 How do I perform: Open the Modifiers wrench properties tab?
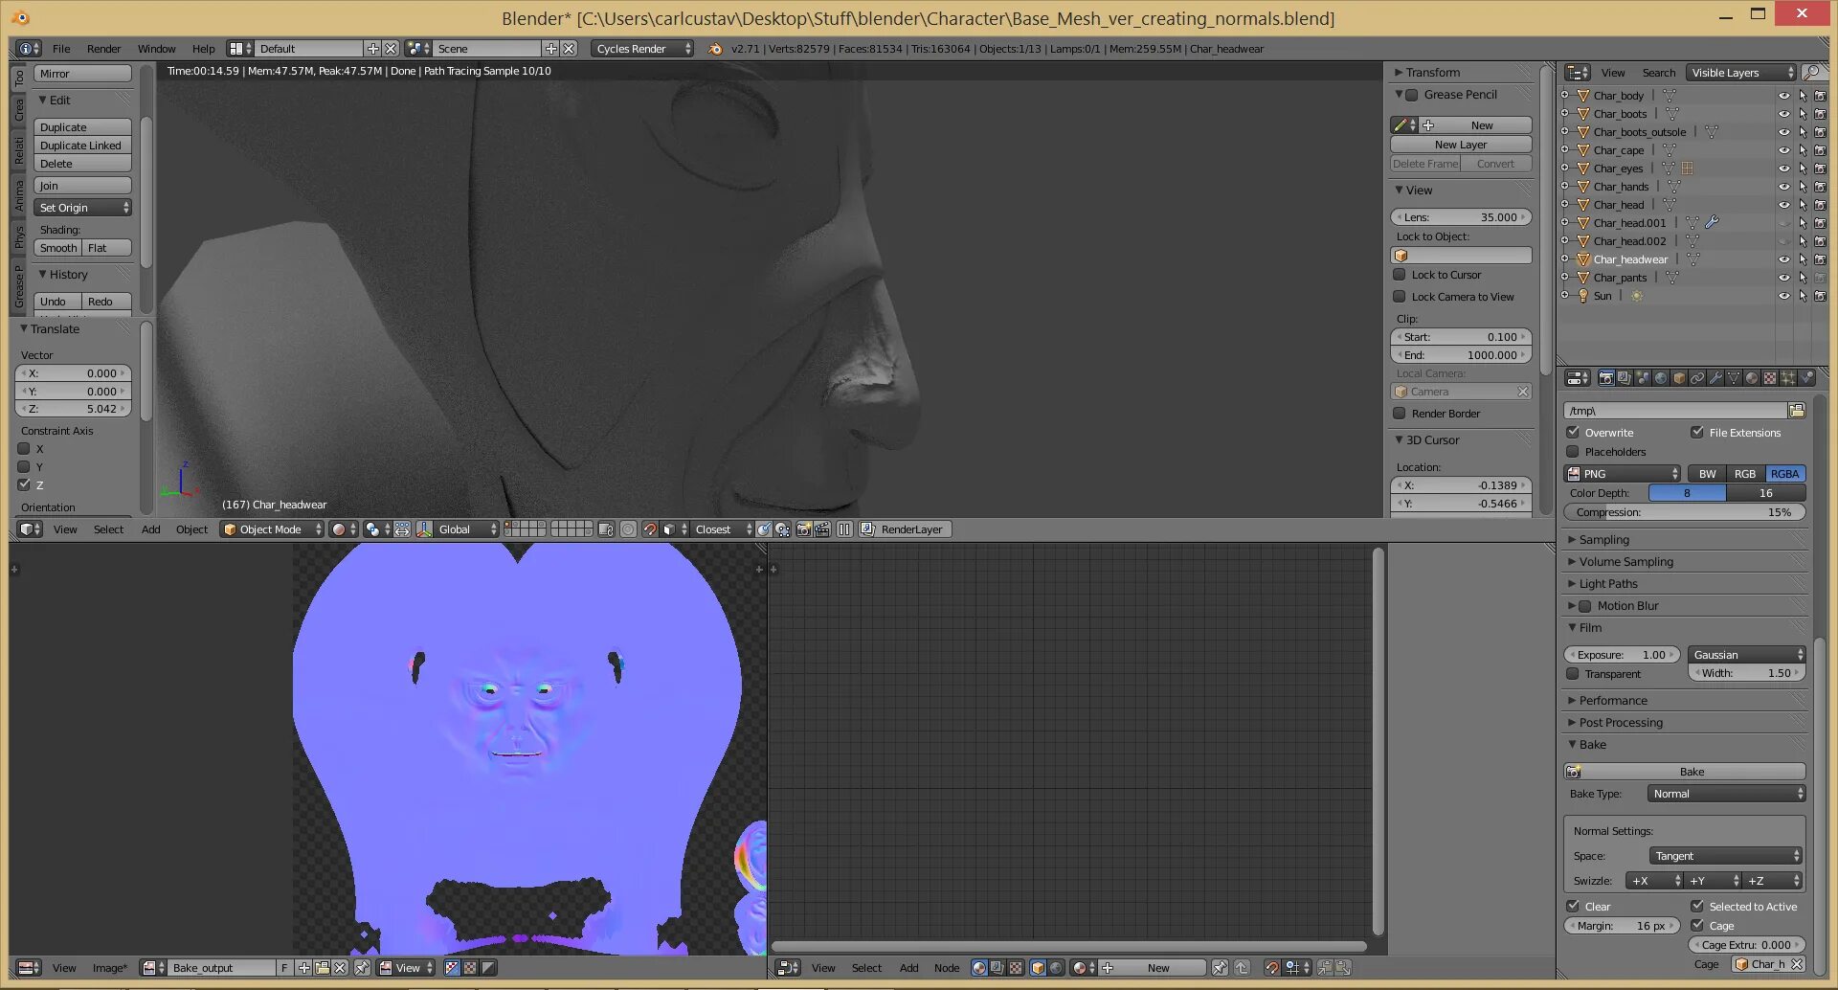point(1715,378)
